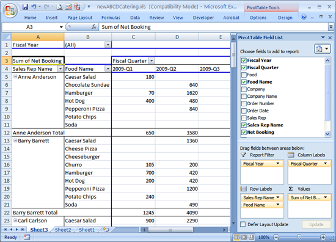Open the Food Name filter dropdown
The image size is (336, 242).
coord(108,69)
